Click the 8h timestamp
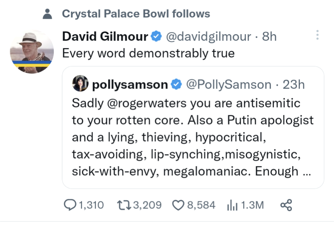 click(x=269, y=37)
